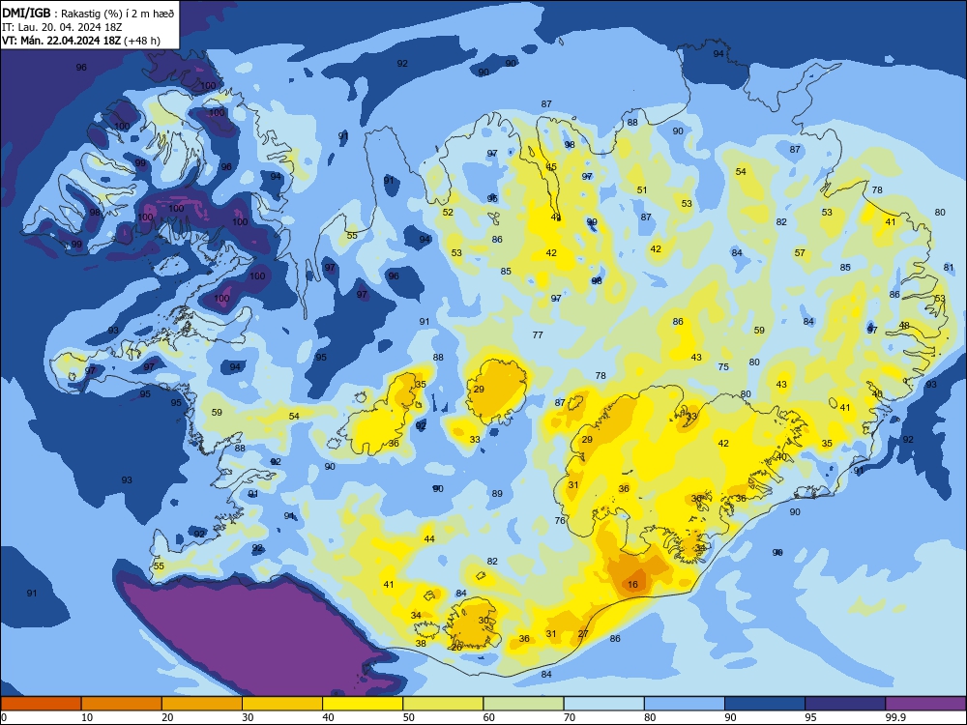Click the legend scale label 95
Image resolution: width=967 pixels, height=725 pixels.
[811, 717]
